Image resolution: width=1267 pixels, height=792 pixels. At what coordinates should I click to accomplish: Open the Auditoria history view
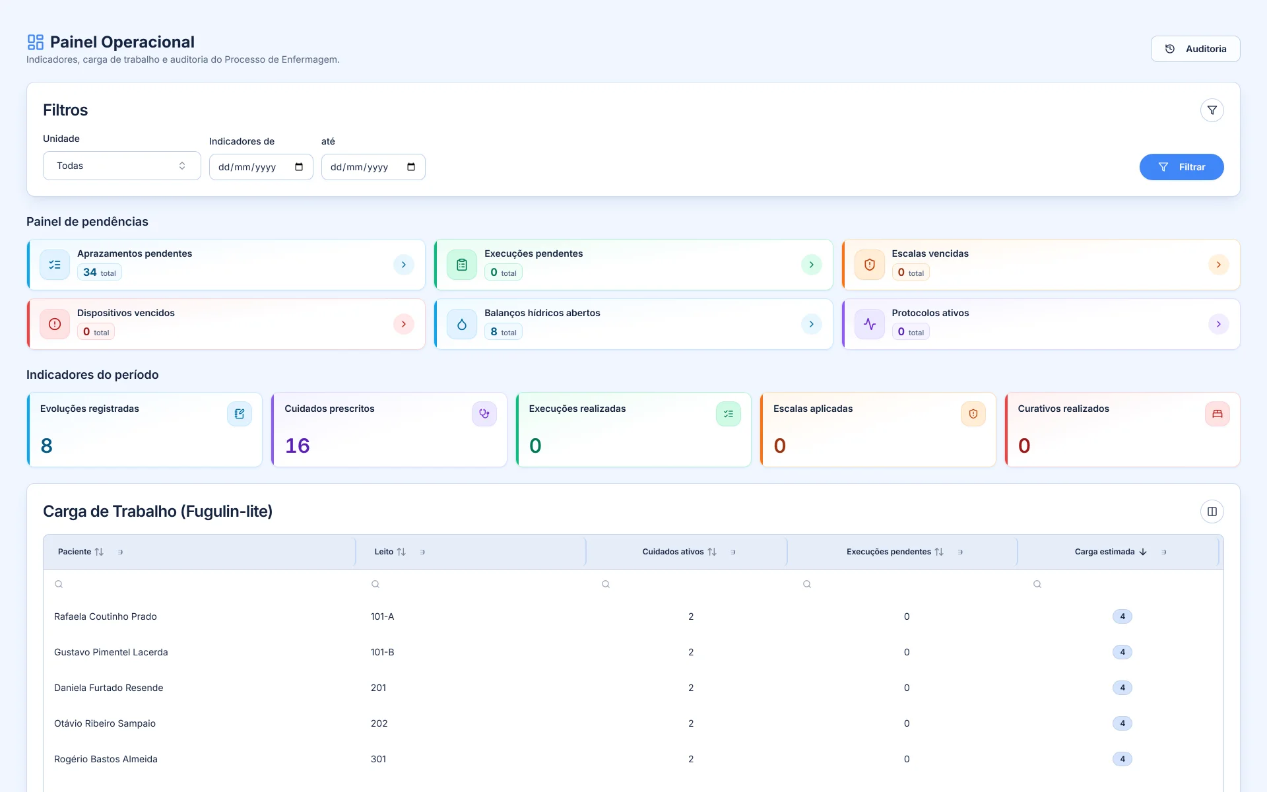pyautogui.click(x=1195, y=49)
